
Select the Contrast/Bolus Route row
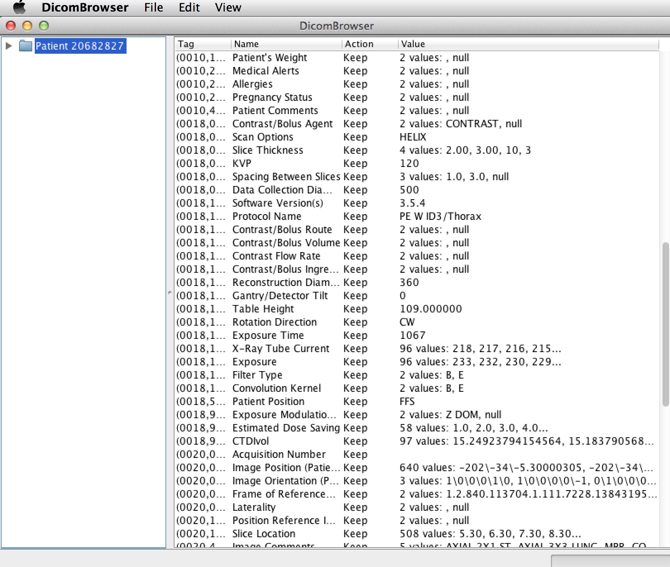(x=417, y=229)
